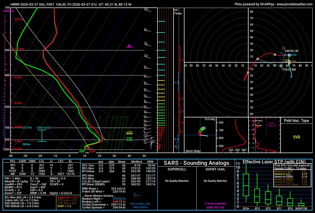The image size is (315, 213).
Task: Click the yellow SVR hazard type
Action: [x=297, y=137]
